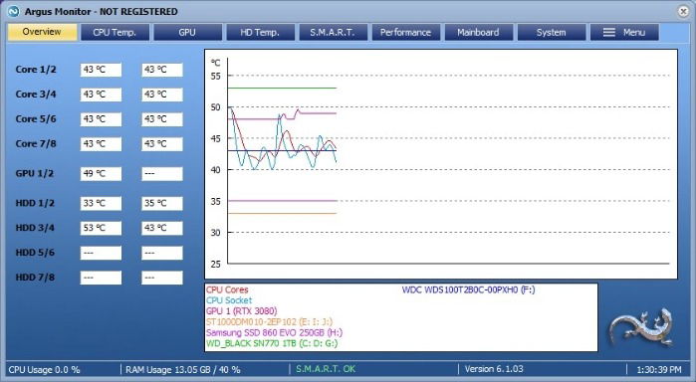This screenshot has height=382, width=696.
Task: Click the silver gecko logo image
Action: (641, 328)
